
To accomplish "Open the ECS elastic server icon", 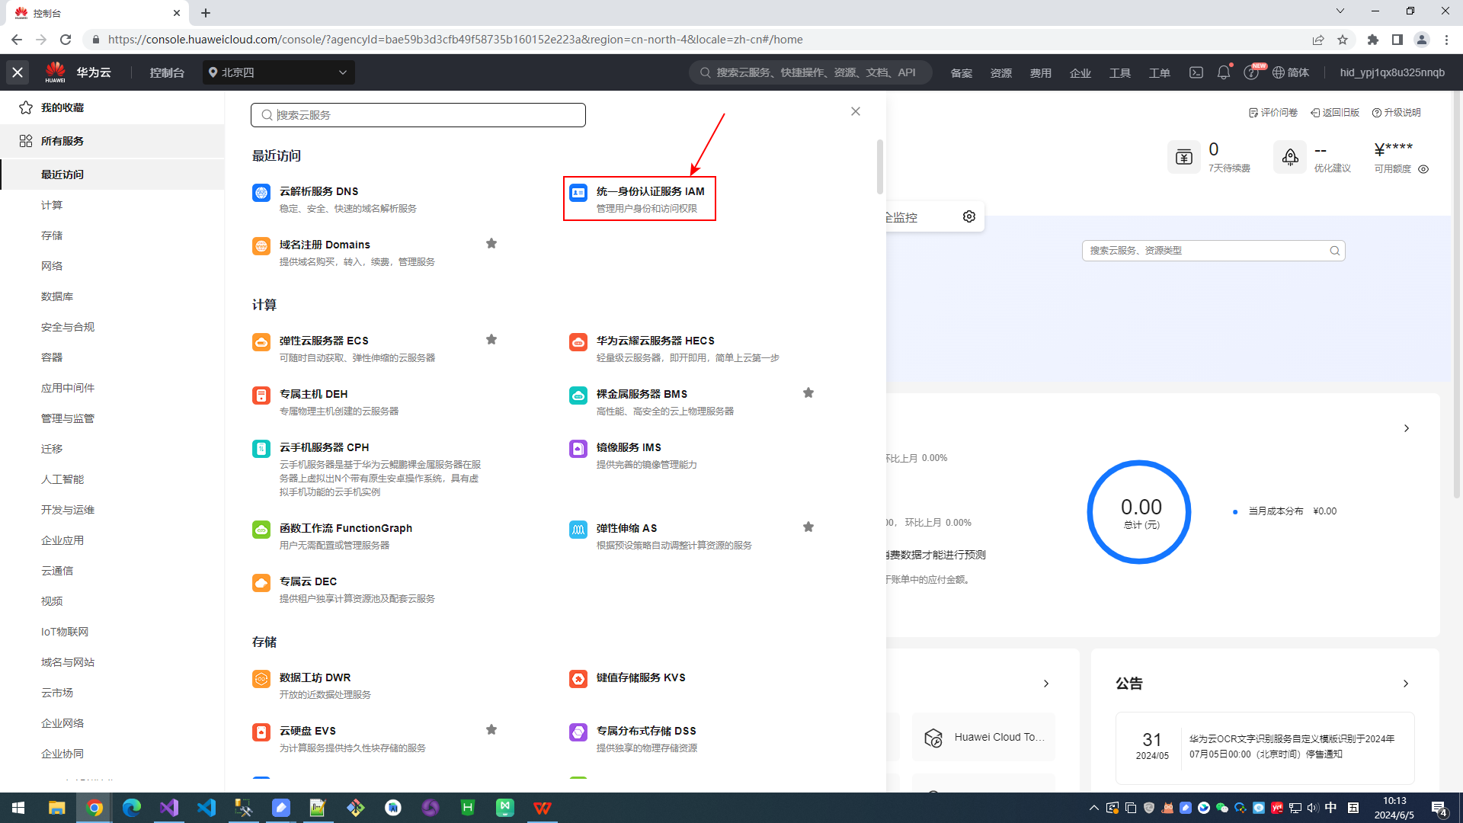I will [261, 342].
